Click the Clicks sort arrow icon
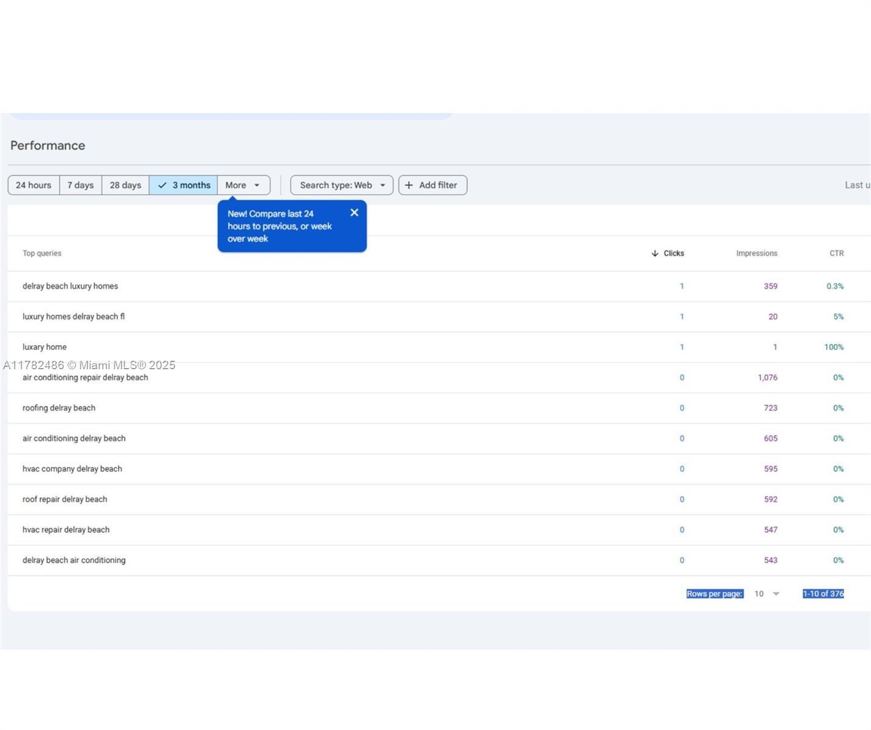This screenshot has width=871, height=730. [x=654, y=254]
